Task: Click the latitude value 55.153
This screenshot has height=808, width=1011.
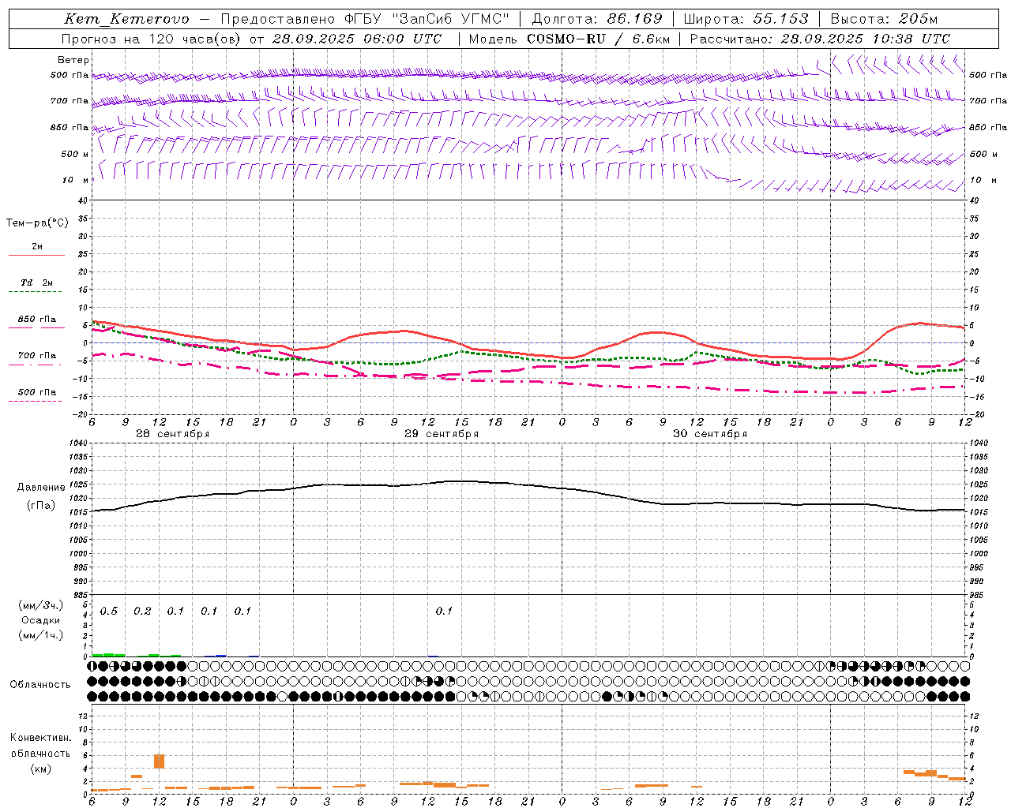Action: tap(780, 19)
